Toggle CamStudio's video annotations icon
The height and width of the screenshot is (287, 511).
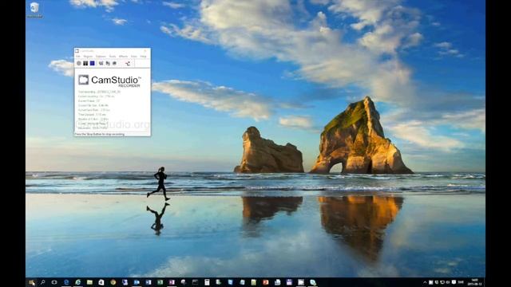[108, 63]
